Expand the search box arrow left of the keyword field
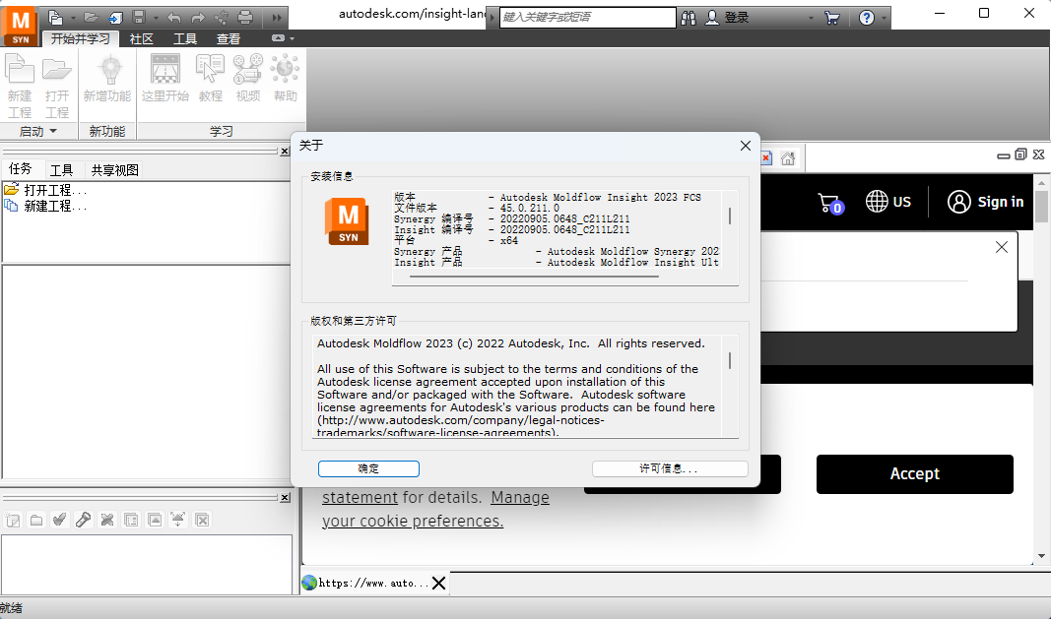The image size is (1051, 619). tap(493, 18)
